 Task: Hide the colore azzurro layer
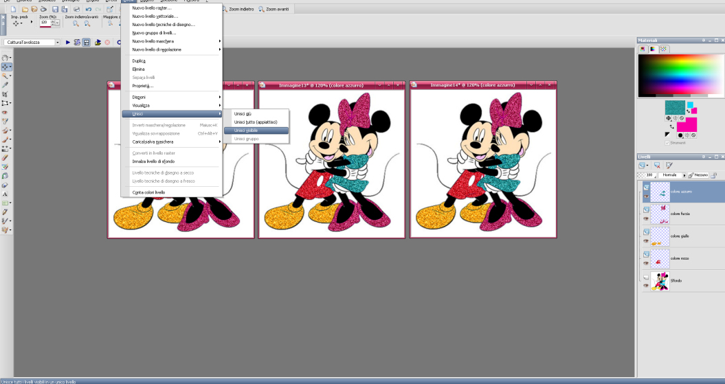point(646,196)
